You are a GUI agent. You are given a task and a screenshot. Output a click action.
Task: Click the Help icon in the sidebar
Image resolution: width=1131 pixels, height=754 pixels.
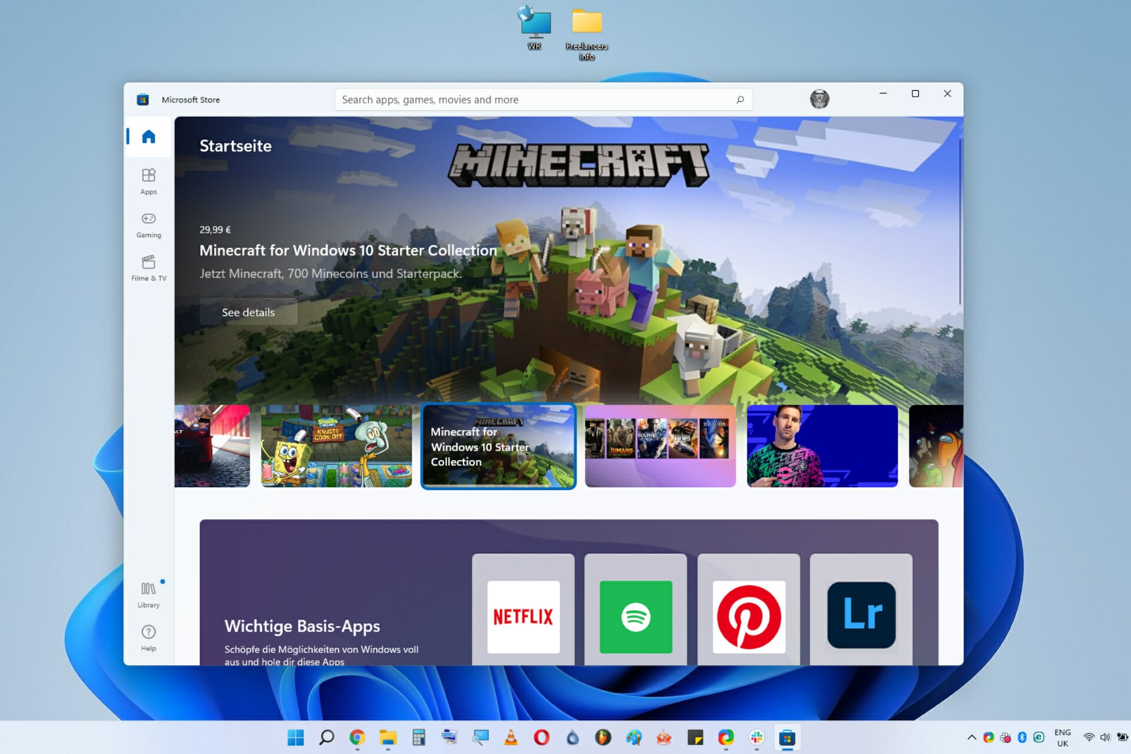pos(148,635)
